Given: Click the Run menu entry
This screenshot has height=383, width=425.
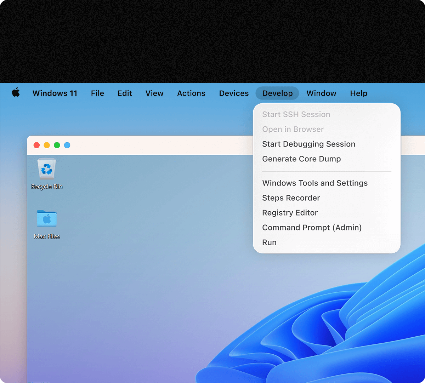Looking at the screenshot, I should tap(270, 242).
